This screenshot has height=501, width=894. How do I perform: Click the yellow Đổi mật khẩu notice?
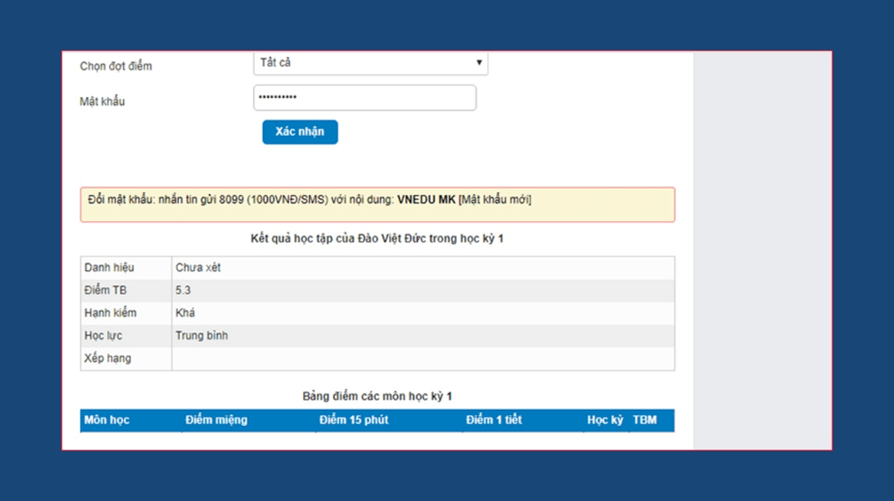tap(377, 205)
